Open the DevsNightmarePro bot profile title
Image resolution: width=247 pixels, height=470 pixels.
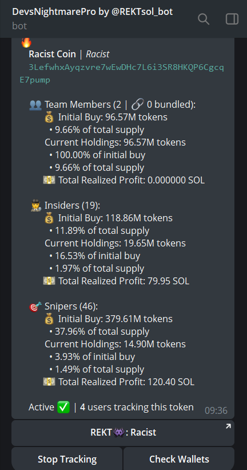pos(93,11)
